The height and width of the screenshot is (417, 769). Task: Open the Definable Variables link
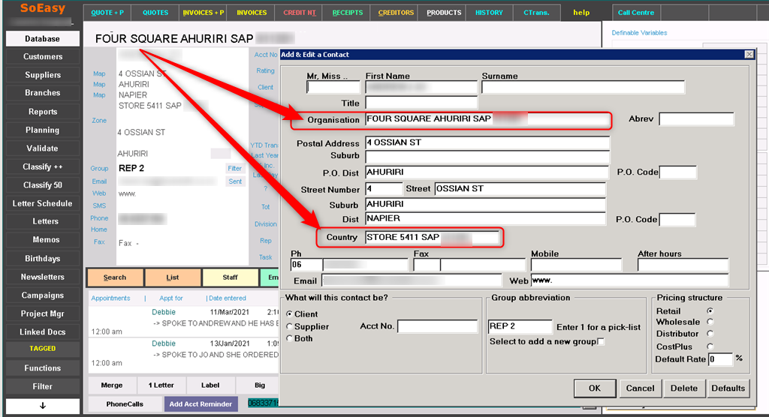click(639, 33)
